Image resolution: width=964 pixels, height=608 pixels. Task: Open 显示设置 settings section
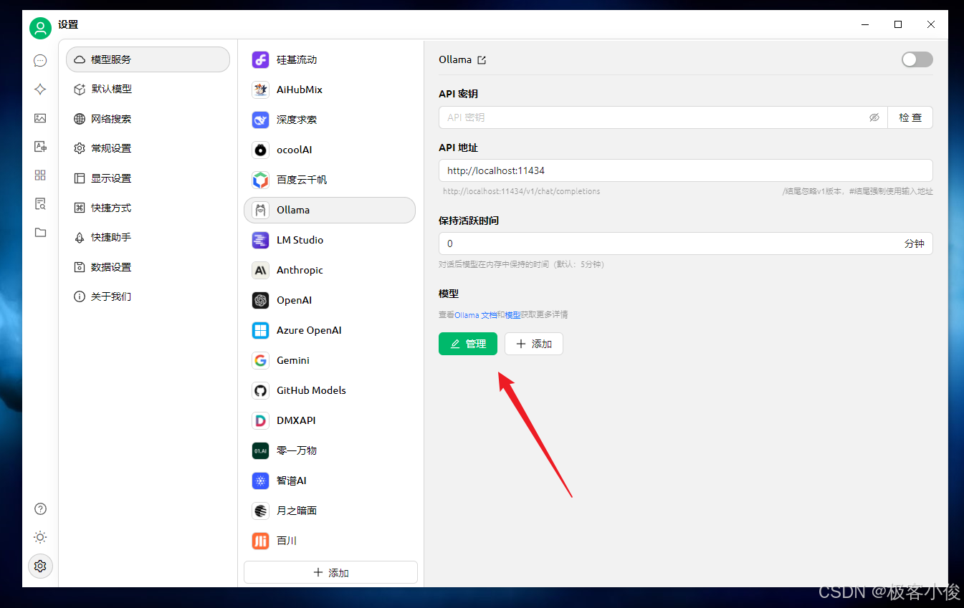(148, 178)
